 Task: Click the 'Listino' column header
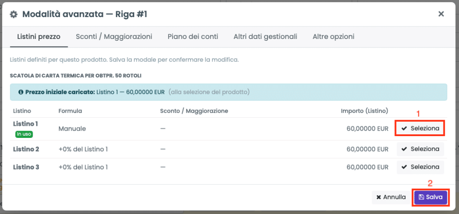(x=22, y=111)
